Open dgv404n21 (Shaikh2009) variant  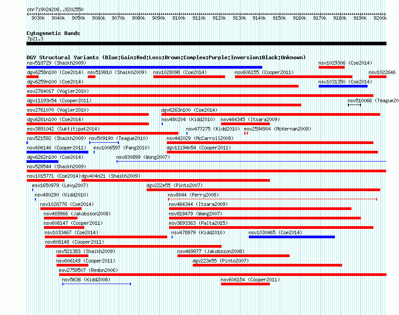(x=111, y=176)
